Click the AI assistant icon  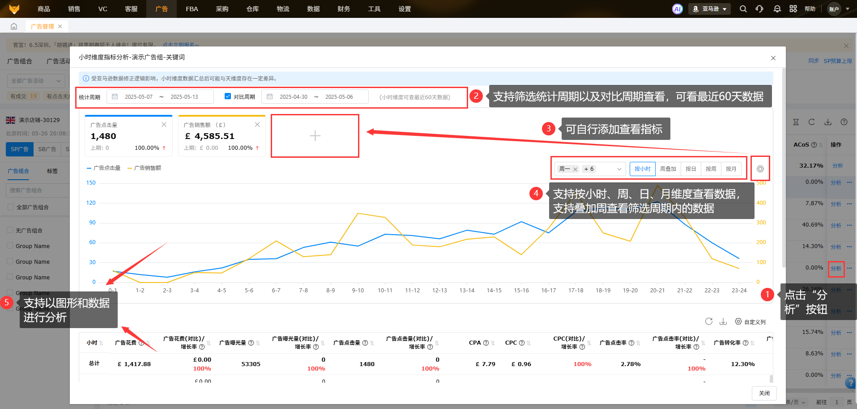pos(678,9)
